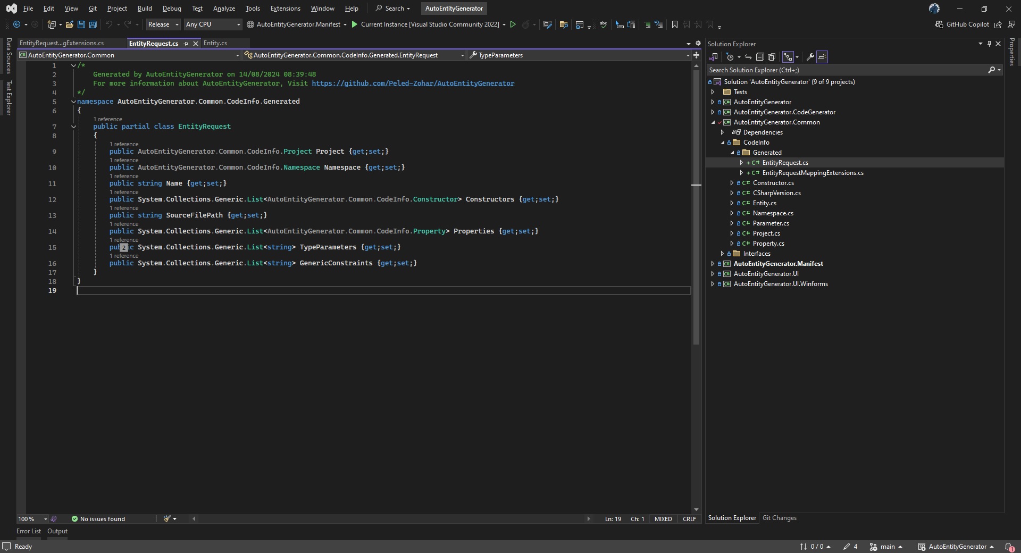Select Constructor.cs in Solution Explorer
This screenshot has width=1021, height=553.
coord(773,183)
